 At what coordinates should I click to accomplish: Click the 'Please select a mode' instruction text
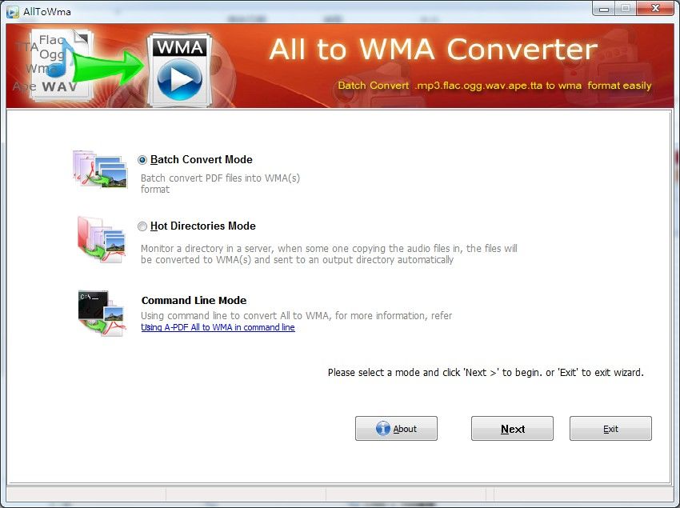click(486, 373)
